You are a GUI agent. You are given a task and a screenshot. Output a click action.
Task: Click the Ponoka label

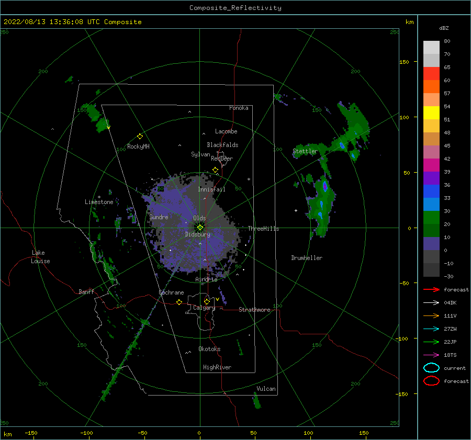[x=239, y=108]
